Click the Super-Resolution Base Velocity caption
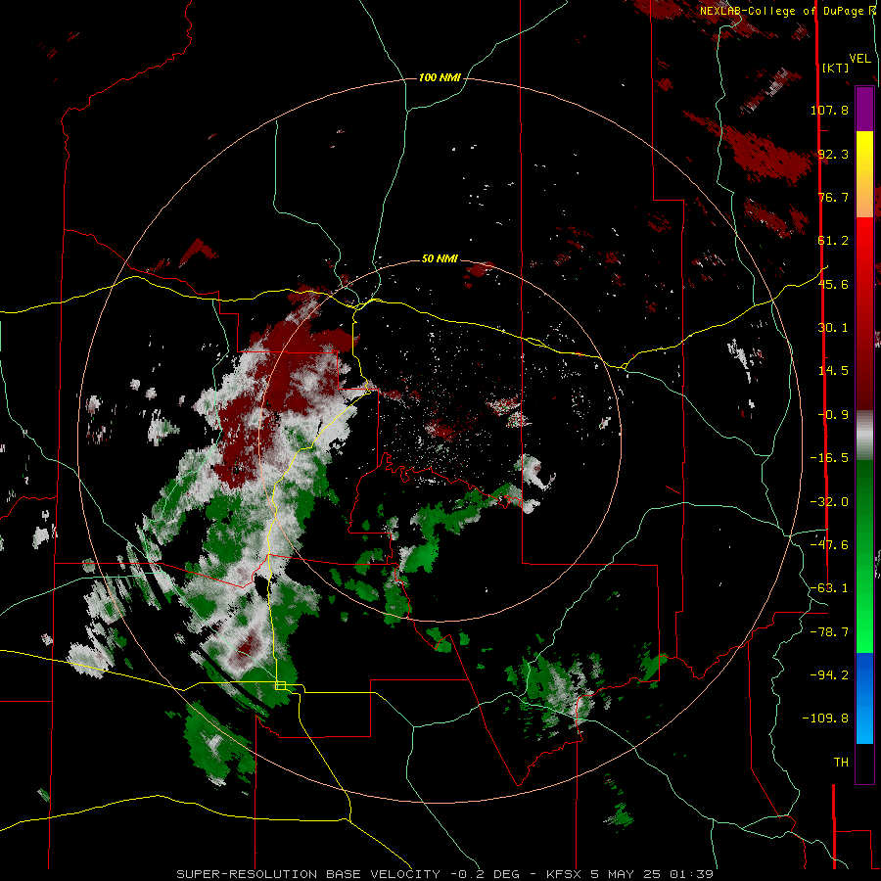Screen dimensions: 881x881 pyautogui.click(x=445, y=874)
